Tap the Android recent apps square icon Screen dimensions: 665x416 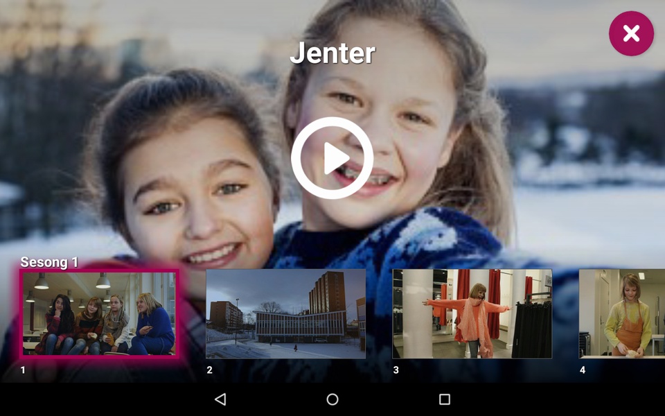click(445, 399)
